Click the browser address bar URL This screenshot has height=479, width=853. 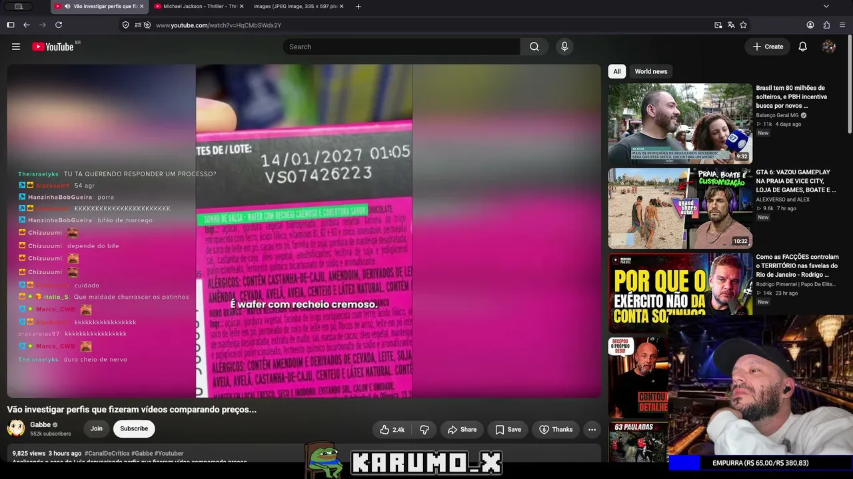coord(219,25)
